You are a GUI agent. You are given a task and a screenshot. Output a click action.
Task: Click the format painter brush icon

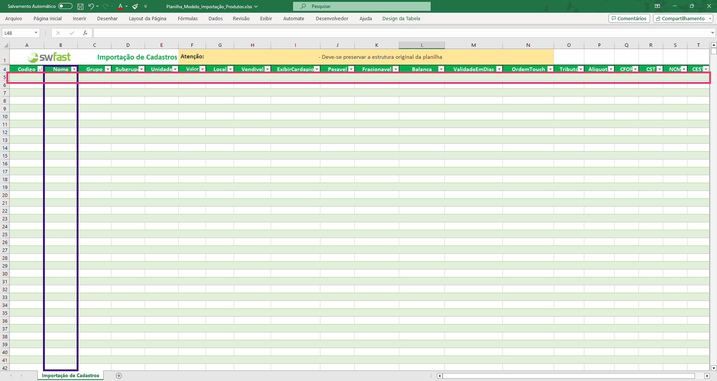[135, 6]
